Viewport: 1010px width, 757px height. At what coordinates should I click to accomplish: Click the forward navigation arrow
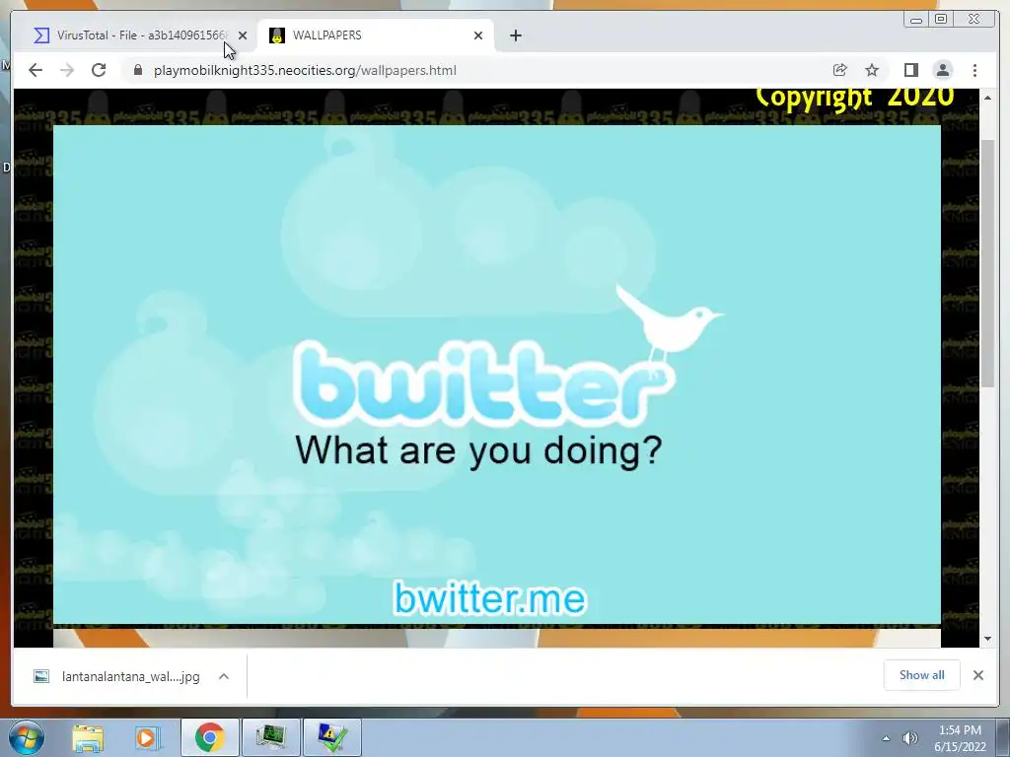pyautogui.click(x=67, y=70)
